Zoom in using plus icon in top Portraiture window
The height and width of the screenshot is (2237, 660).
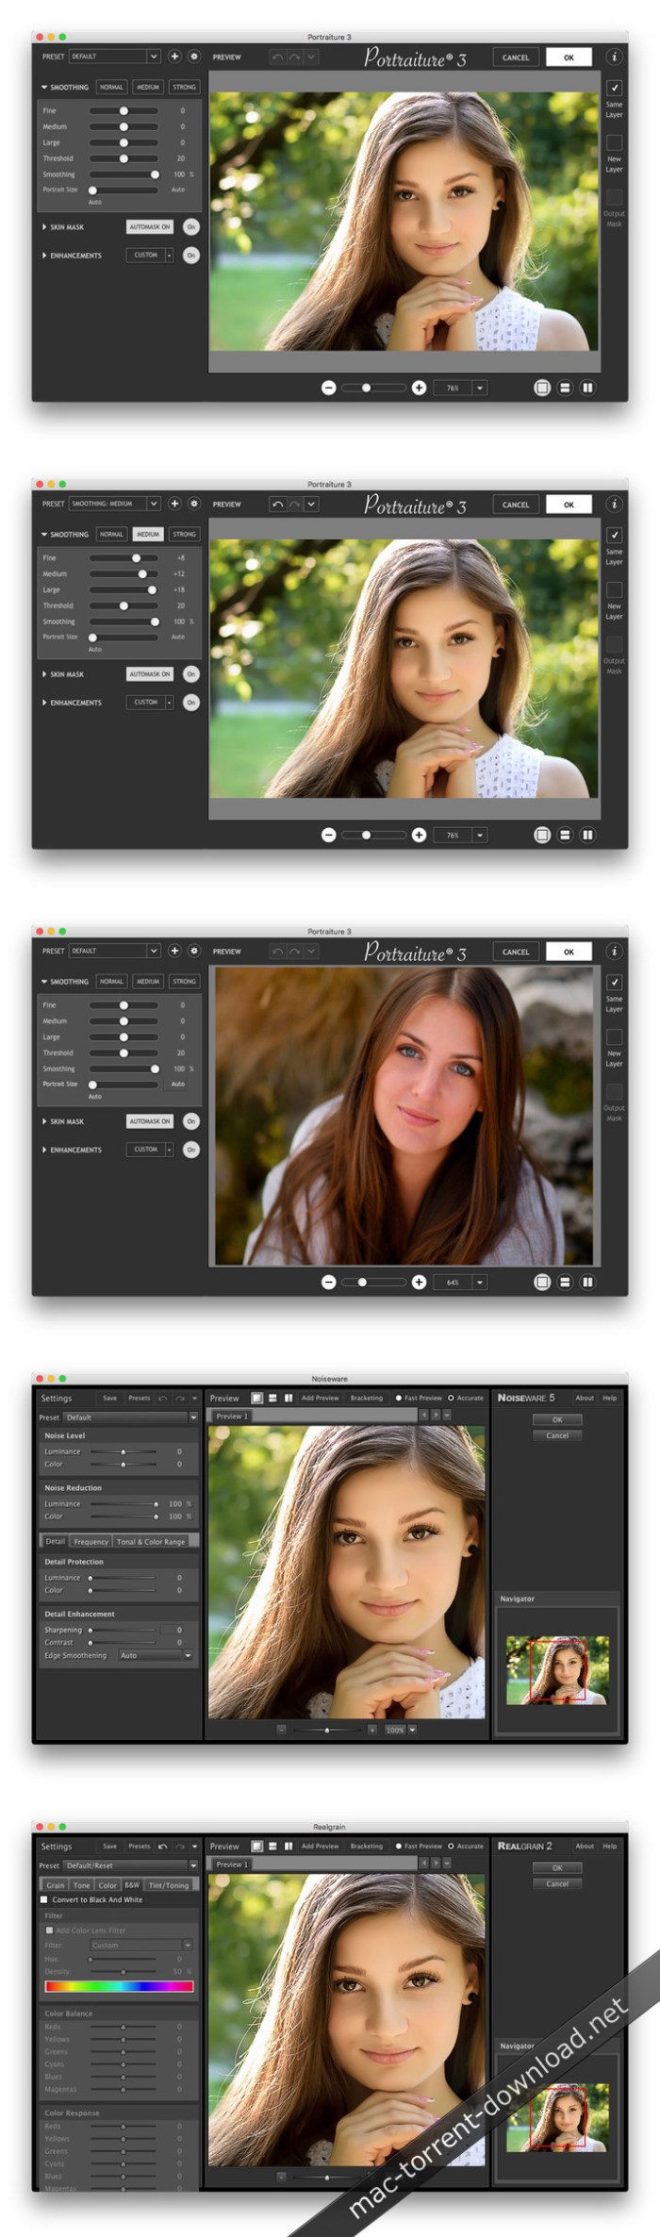pos(419,388)
